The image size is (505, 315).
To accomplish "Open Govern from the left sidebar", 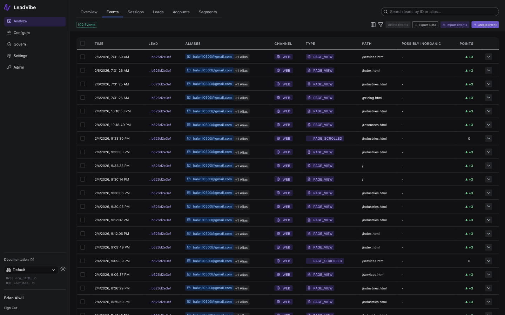I will point(9,44).
